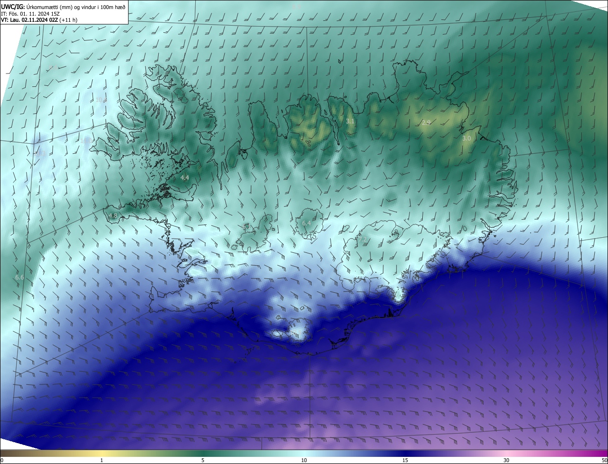This screenshot has width=608, height=464.
Task: Click the '3.1' precipitation value on the map
Action: [350, 121]
